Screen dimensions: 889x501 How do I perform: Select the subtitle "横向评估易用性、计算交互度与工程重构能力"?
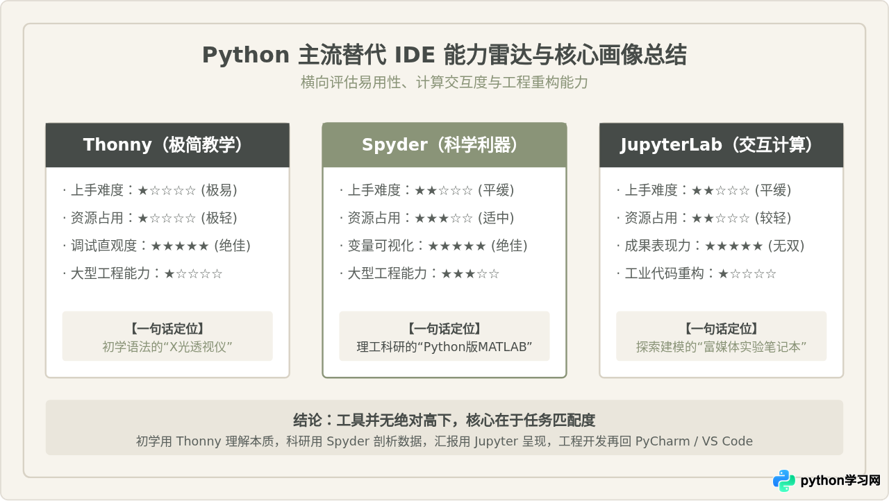(x=444, y=83)
